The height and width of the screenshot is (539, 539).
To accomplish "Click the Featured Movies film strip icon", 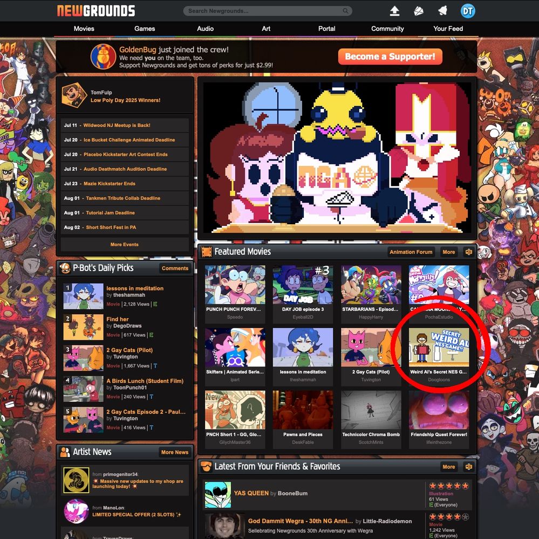I will pyautogui.click(x=207, y=252).
